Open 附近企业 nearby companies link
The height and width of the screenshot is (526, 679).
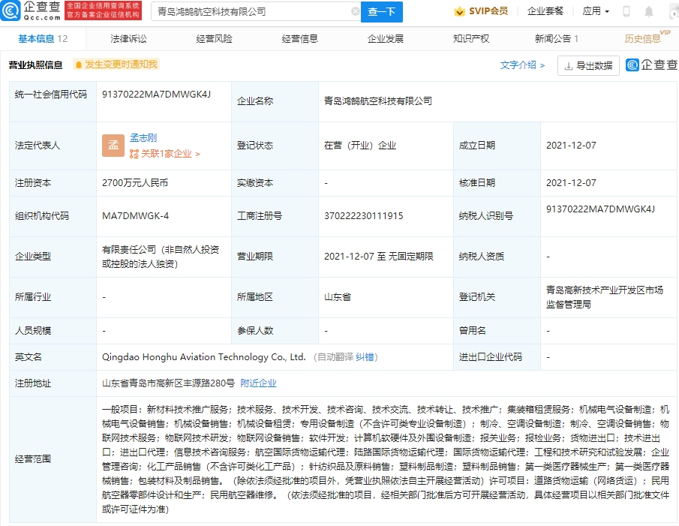point(258,383)
